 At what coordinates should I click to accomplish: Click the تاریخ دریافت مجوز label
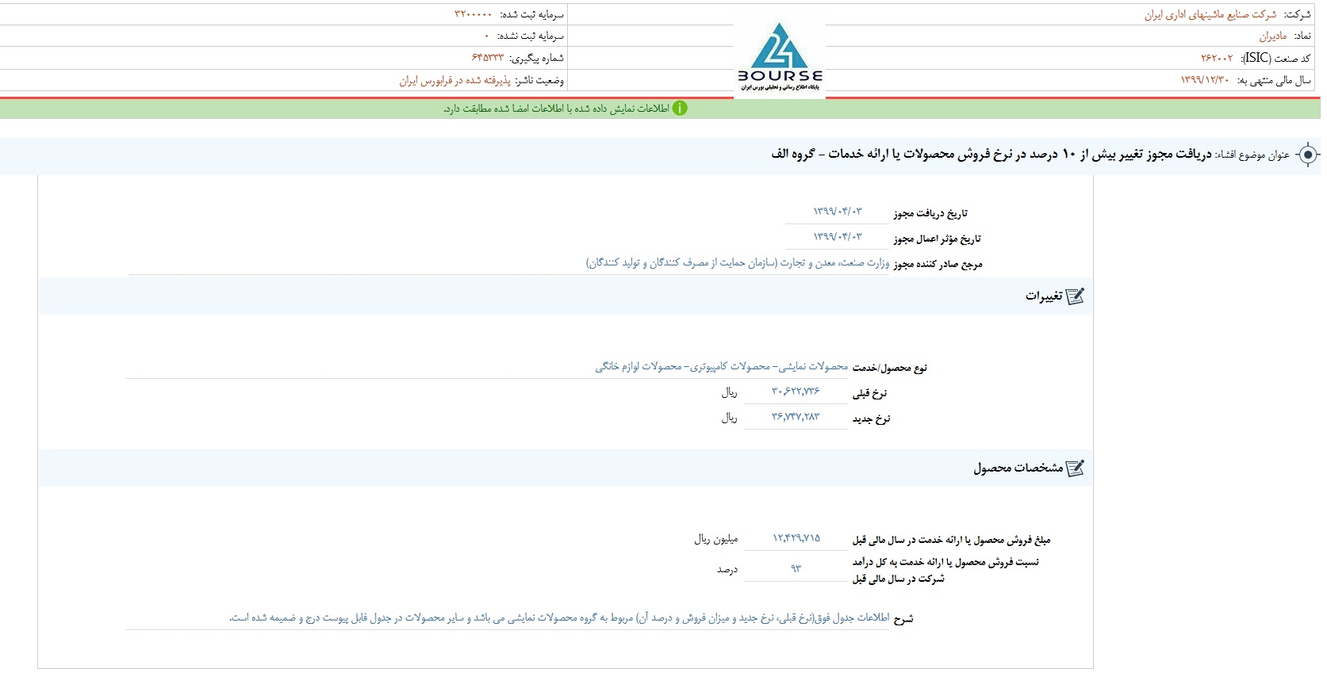coord(930,213)
